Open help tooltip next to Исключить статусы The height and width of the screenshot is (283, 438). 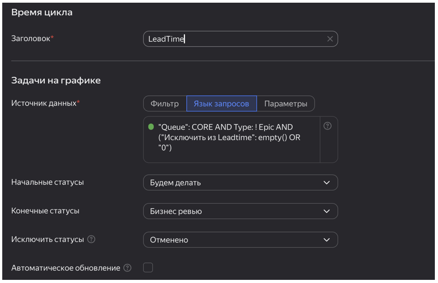[x=92, y=240]
